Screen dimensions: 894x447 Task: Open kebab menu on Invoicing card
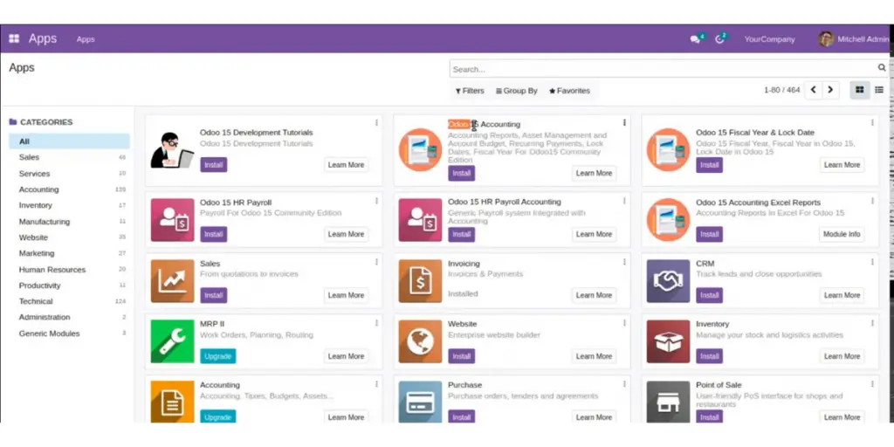click(624, 262)
